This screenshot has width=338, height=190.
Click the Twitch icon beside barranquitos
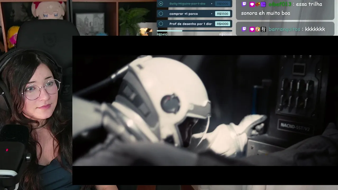click(x=244, y=29)
